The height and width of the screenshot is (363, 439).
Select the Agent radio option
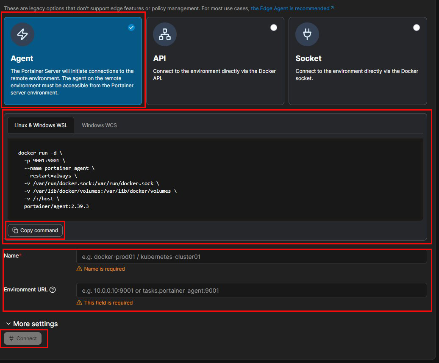pos(131,28)
